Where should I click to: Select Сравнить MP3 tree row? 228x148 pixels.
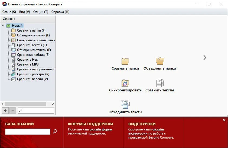(x=28, y=64)
